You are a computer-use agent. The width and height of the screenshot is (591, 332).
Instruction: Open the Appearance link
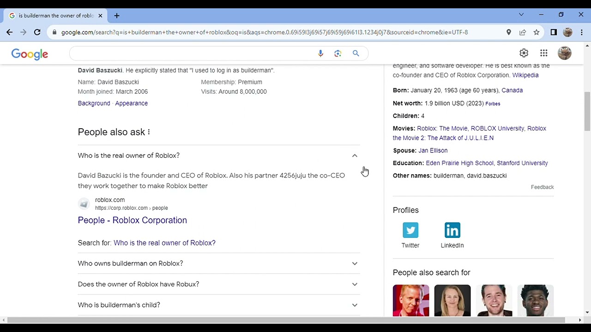pyautogui.click(x=131, y=103)
